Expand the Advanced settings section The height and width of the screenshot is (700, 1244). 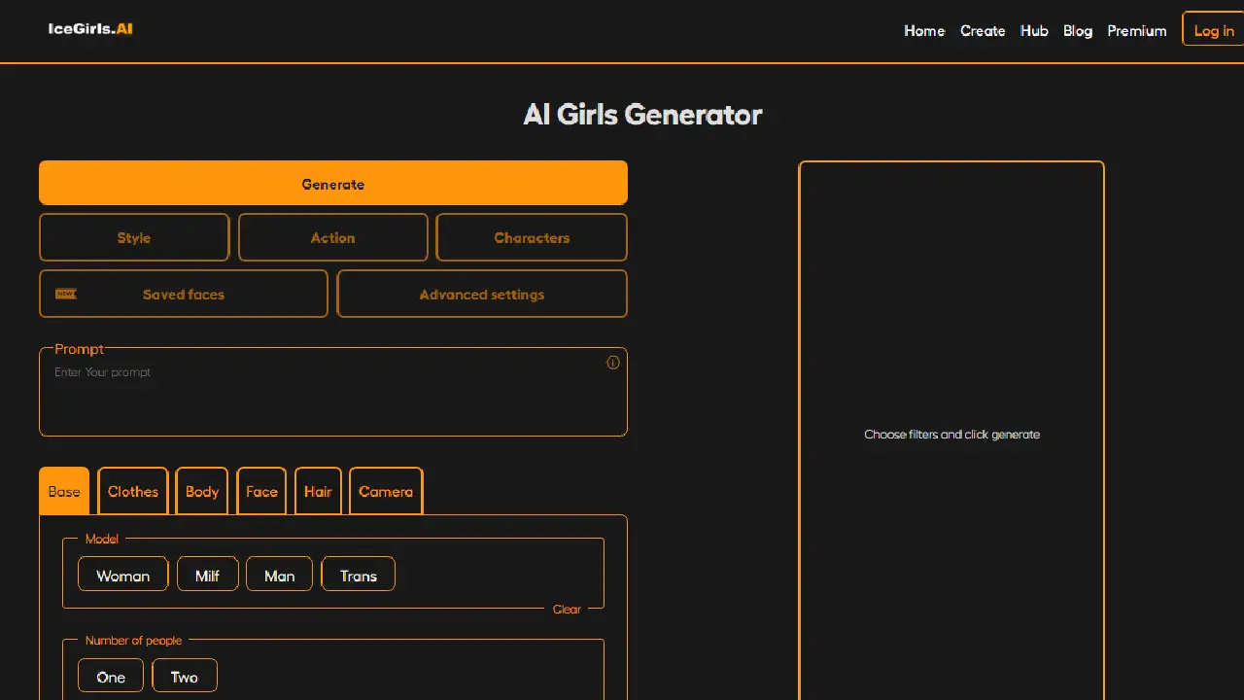(482, 295)
